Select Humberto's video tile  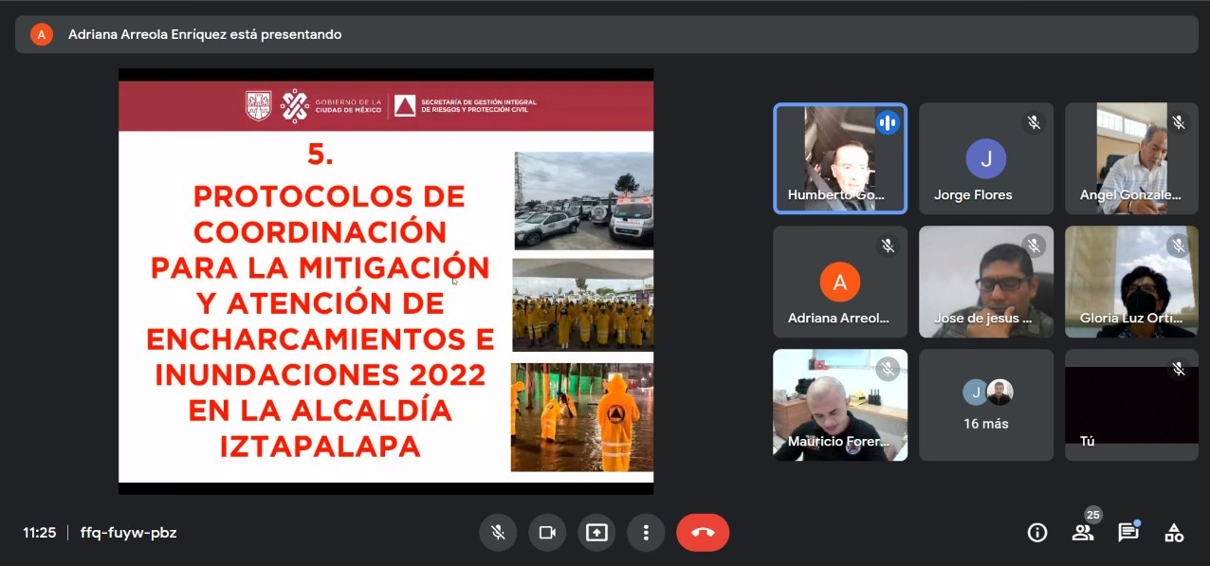840,158
